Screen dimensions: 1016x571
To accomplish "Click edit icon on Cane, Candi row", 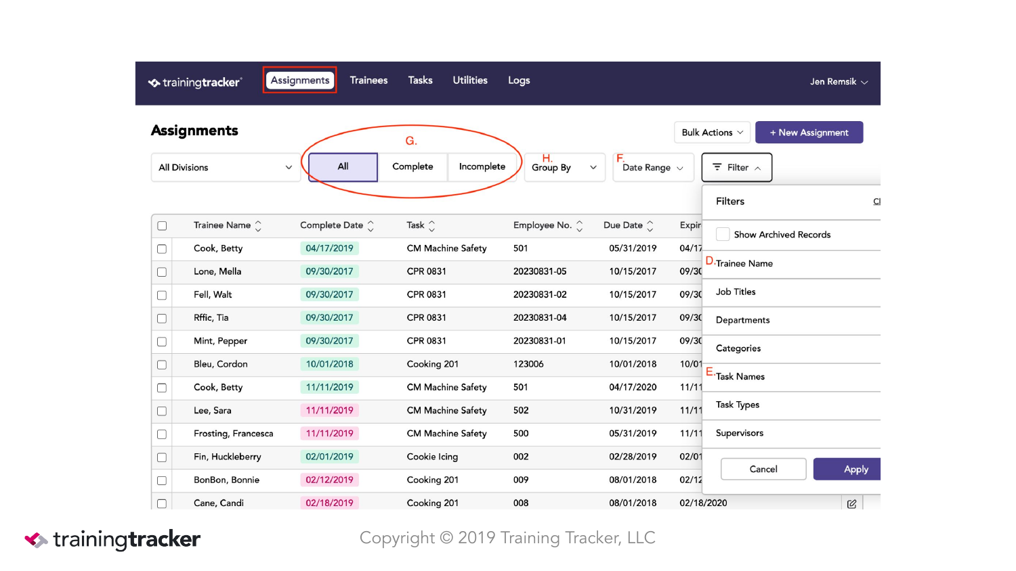I will [x=851, y=503].
